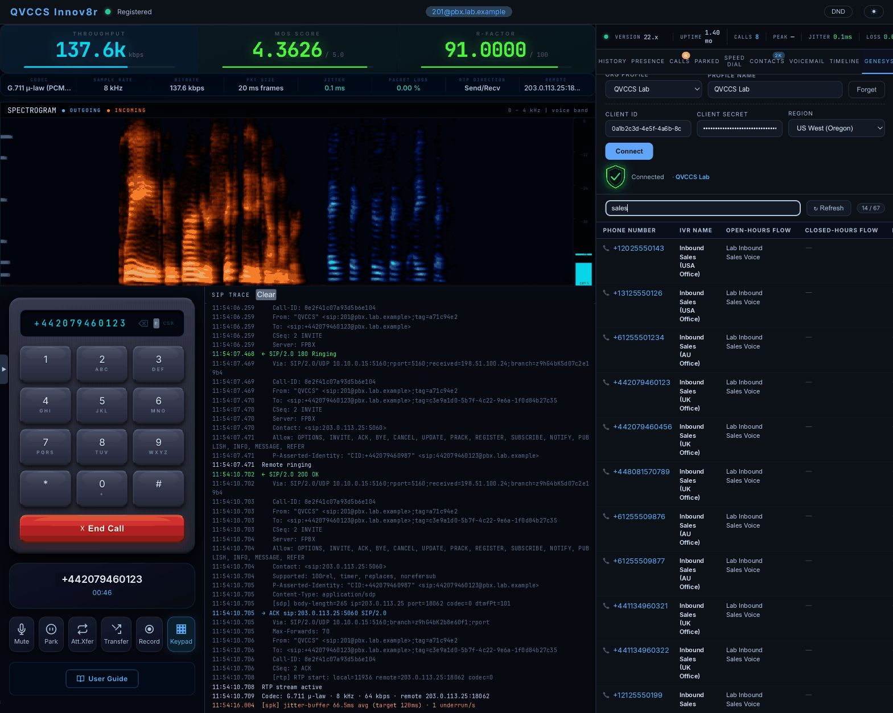Click the CLR button in dialer display
893x713 pixels.
point(168,324)
